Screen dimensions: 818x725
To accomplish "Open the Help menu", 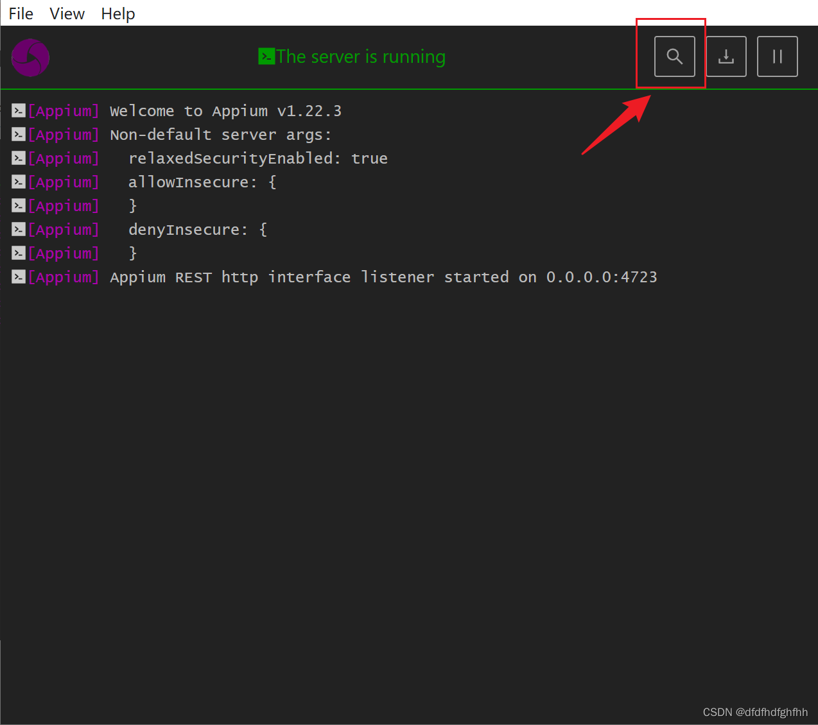I will point(117,13).
